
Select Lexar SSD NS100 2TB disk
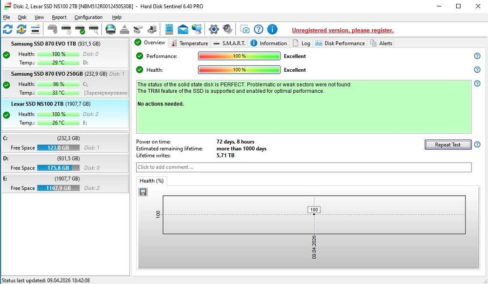tap(65, 114)
